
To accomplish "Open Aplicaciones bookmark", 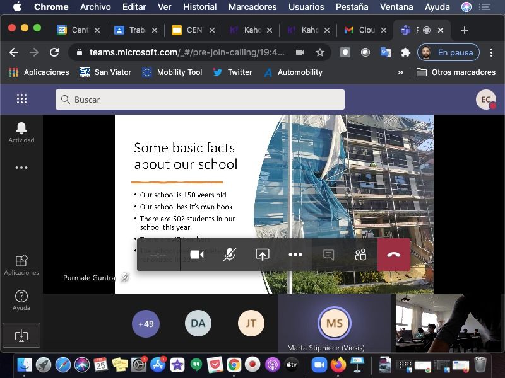I will click(x=39, y=72).
